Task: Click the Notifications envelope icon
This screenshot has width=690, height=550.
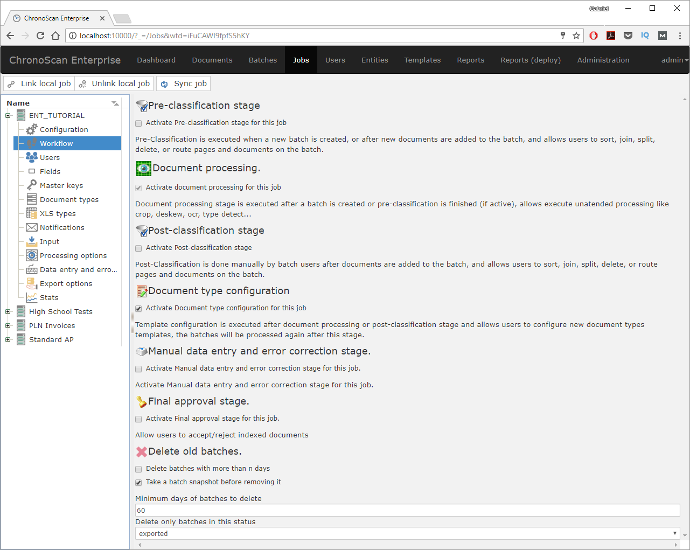Action: pos(32,227)
